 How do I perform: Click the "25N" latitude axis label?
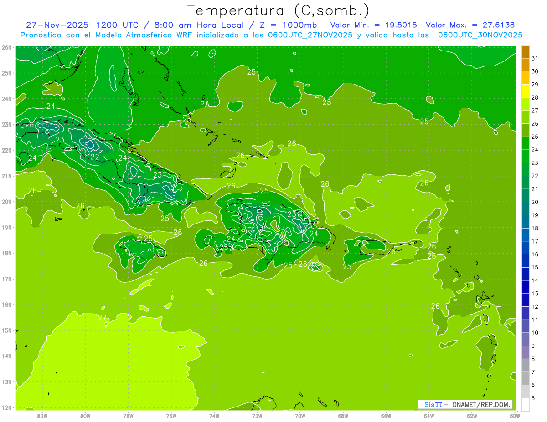[6, 73]
